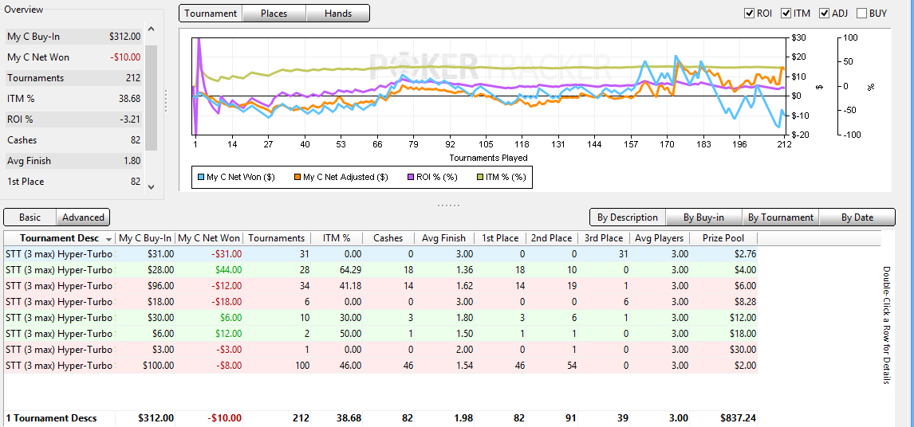The width and height of the screenshot is (914, 427).
Task: Sort by Prize Pool column header
Action: pyautogui.click(x=723, y=237)
